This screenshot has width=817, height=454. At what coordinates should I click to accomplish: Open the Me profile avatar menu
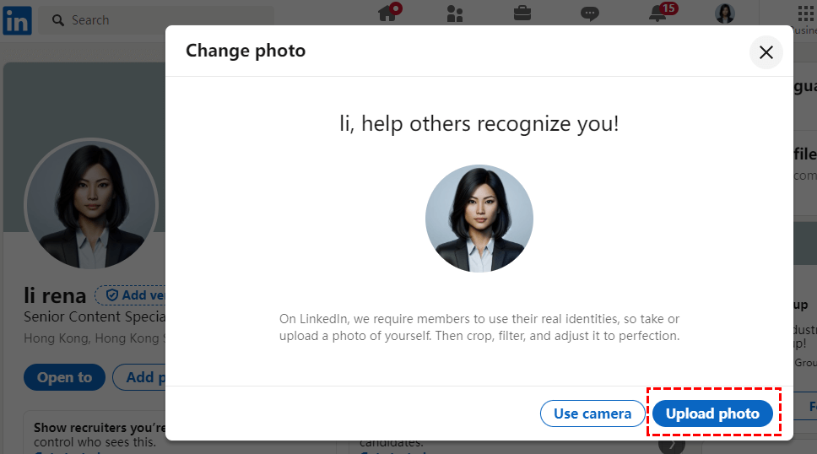725,14
